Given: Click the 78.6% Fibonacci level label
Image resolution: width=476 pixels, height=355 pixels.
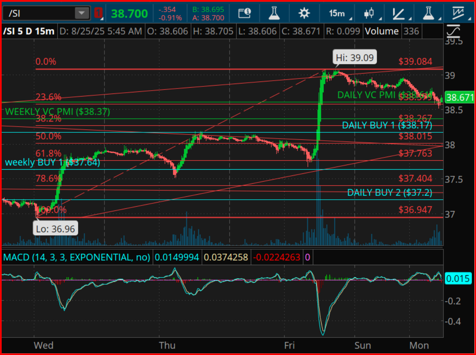Looking at the screenshot, I should pos(48,178).
